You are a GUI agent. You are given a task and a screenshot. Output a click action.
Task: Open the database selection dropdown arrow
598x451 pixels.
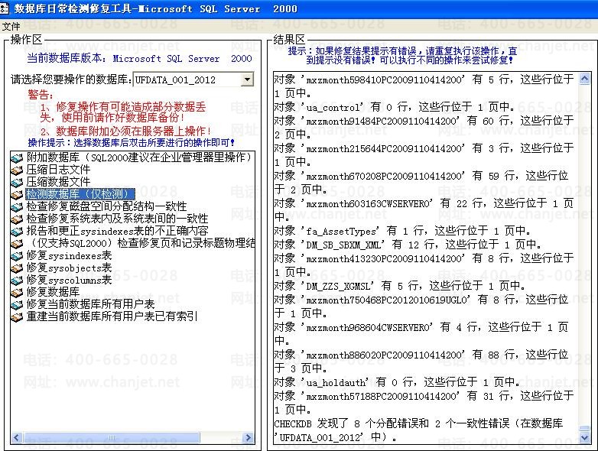pyautogui.click(x=247, y=79)
